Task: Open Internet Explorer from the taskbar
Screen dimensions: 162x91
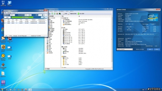Action: click(x=7, y=90)
